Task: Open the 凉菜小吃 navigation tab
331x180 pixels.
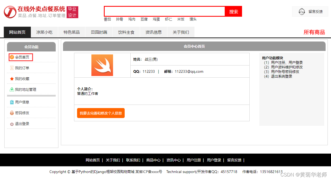Action: [44, 32]
